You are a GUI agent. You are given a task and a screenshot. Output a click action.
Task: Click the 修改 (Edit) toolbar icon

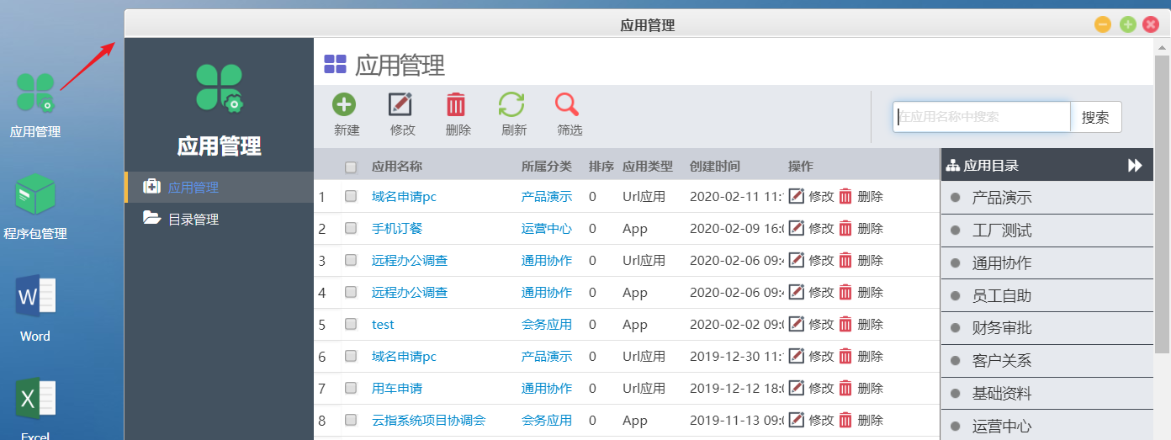(x=400, y=105)
